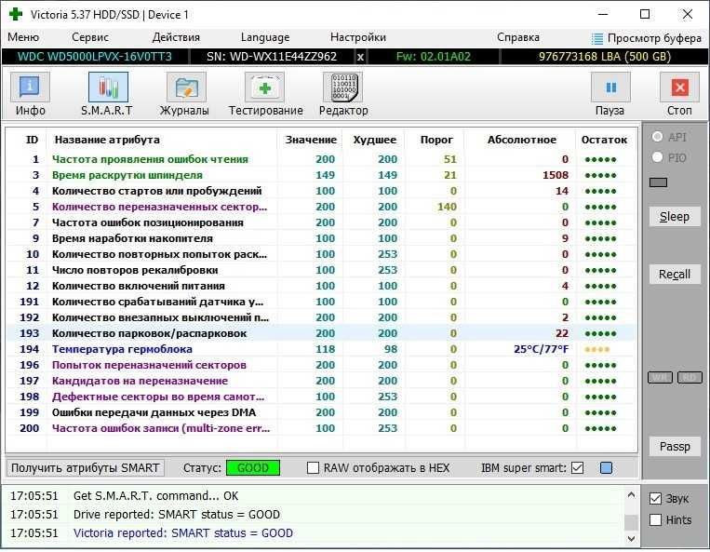This screenshot has width=710, height=552.
Task: Select row Температура гермоблока
Action: 321,350
